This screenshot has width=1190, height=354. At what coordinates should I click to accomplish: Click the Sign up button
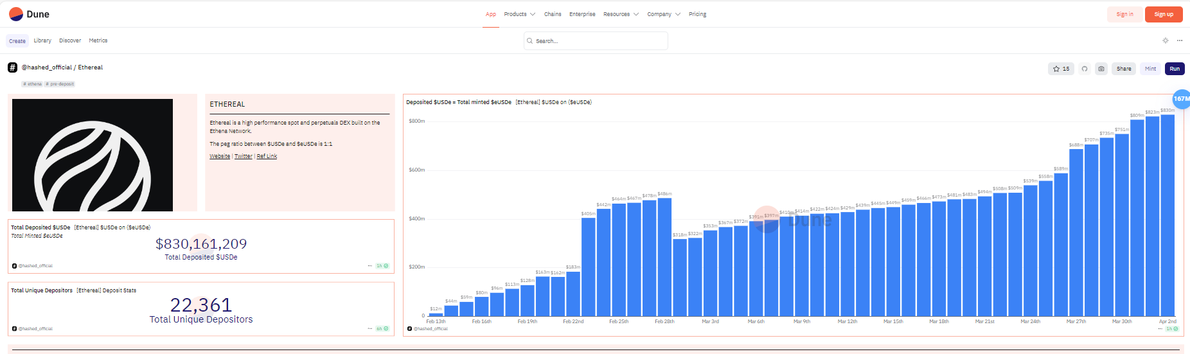(x=1164, y=14)
